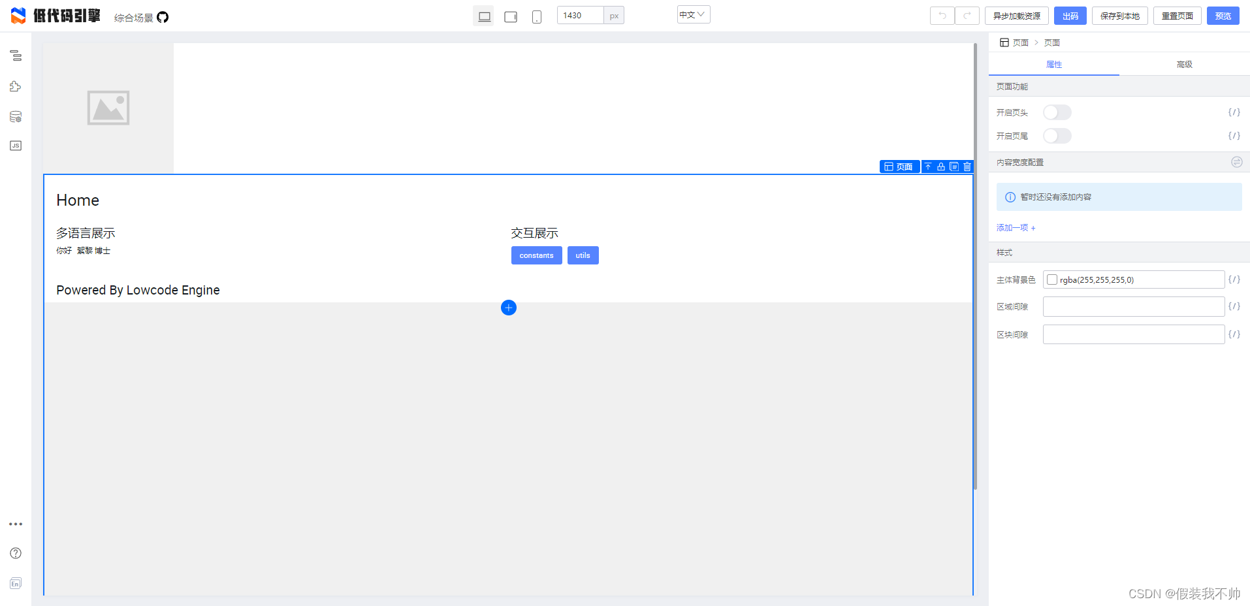1250x606 pixels.
Task: Click 添加一项 to add an item
Action: coord(1016,228)
